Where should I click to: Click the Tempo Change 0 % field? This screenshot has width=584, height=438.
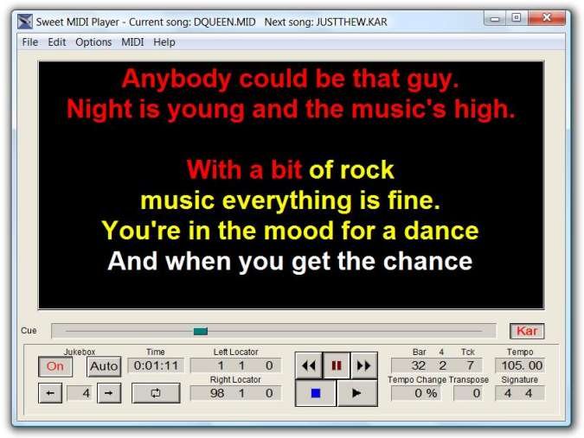click(416, 393)
